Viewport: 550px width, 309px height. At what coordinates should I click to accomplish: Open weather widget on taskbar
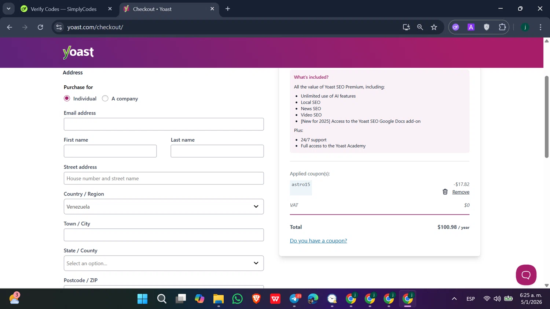point(14,298)
